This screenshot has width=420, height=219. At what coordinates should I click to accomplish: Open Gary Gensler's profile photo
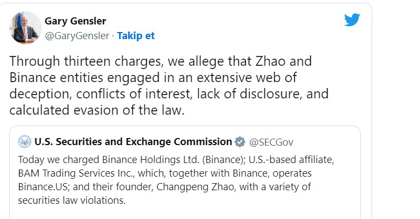pyautogui.click(x=25, y=28)
